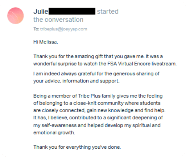Click the gray word 'started' in header
The height and width of the screenshot is (157, 186).
(108, 12)
